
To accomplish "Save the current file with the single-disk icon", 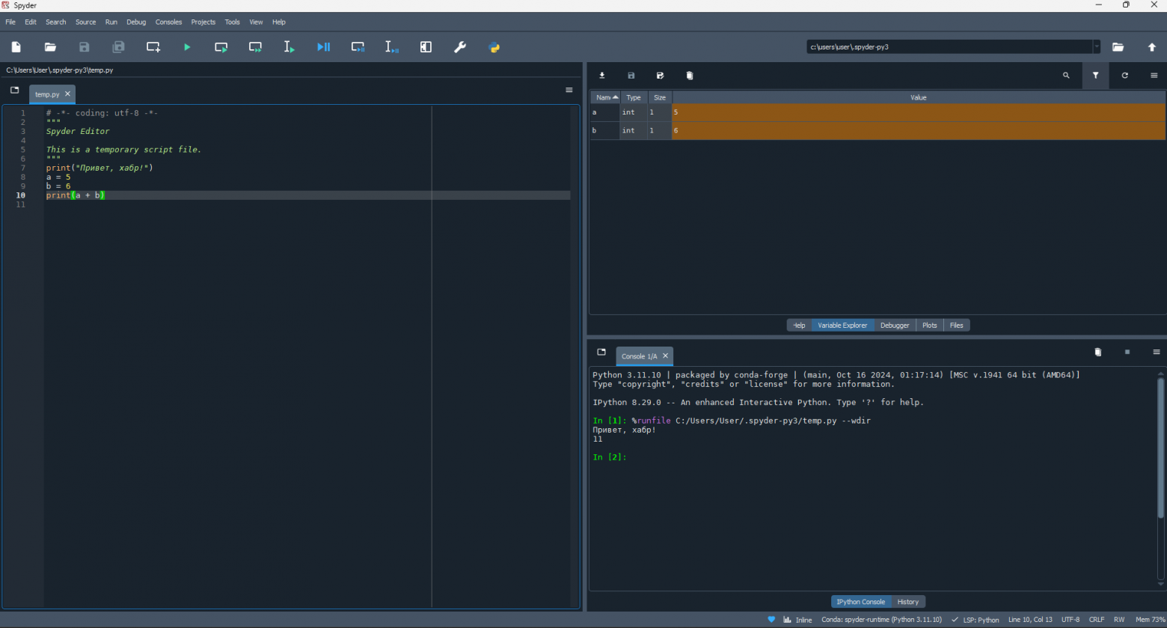I will (x=85, y=47).
